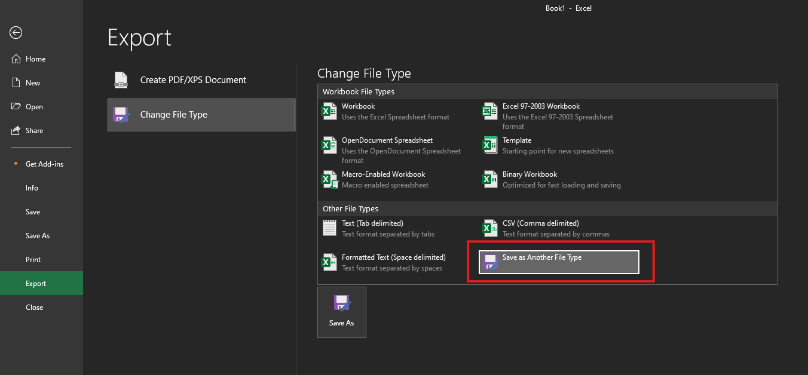Select the Binary Workbook icon
Screen dimensions: 808x375
pos(490,180)
